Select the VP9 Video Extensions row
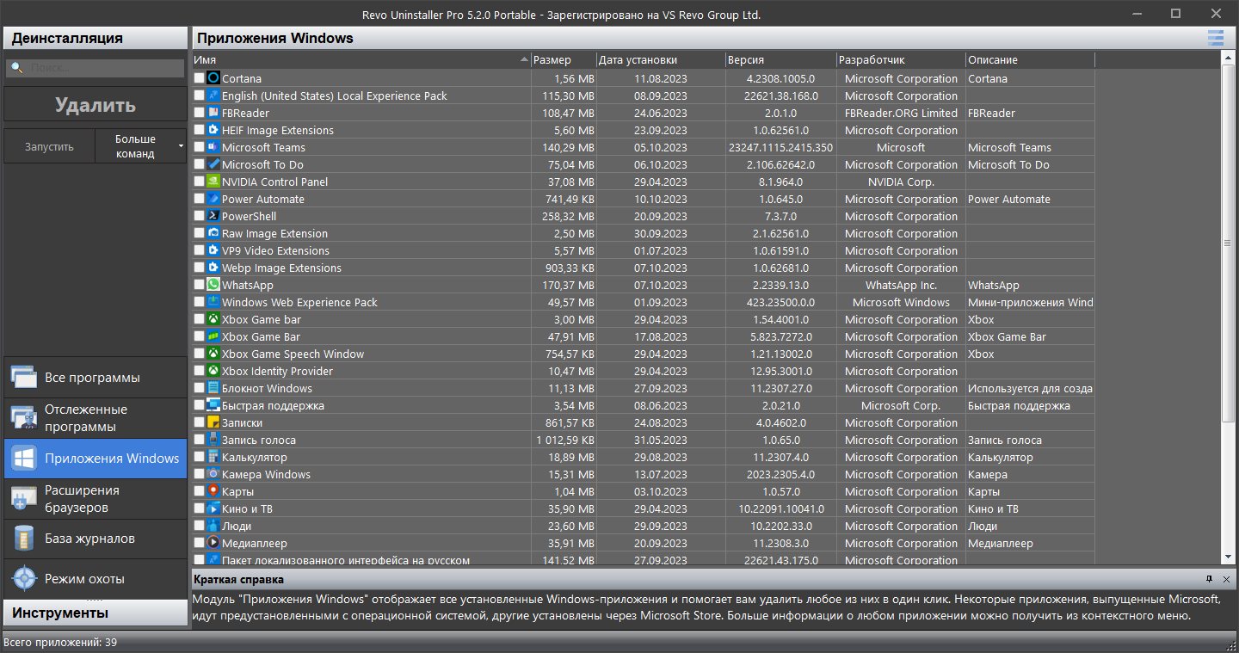 (643, 250)
